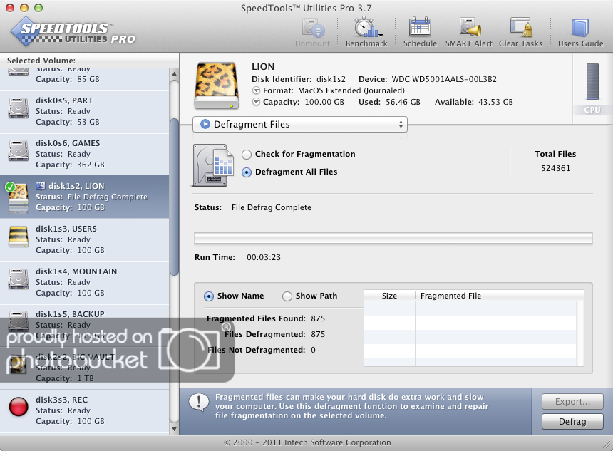Click Fragmented Files Found: 875 text
613x451 pixels.
pos(266,318)
